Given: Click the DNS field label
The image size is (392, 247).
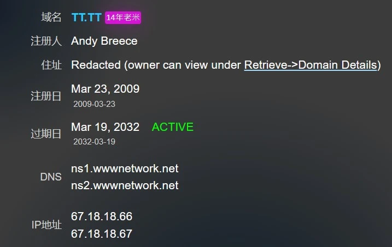Looking at the screenshot, I should [x=51, y=177].
